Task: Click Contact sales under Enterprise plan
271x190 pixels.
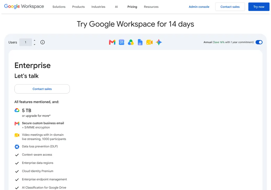Action: tap(42, 89)
